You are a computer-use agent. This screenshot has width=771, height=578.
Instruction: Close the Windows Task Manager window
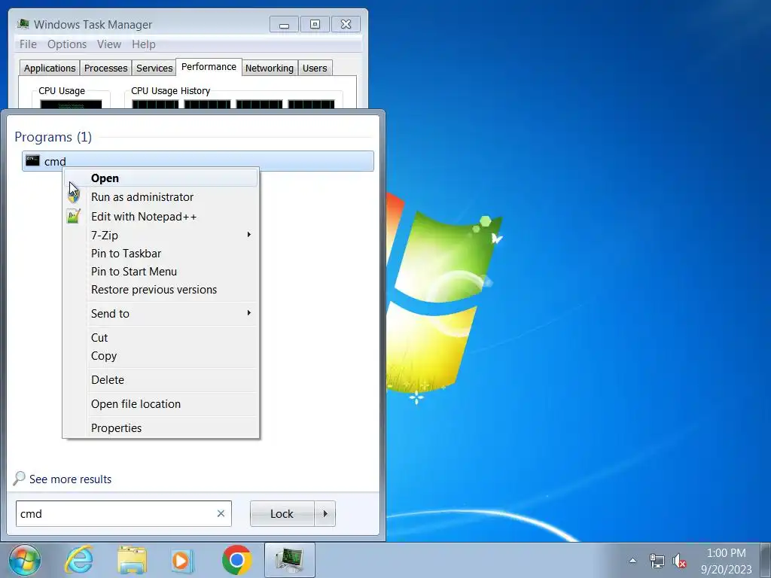click(x=346, y=24)
